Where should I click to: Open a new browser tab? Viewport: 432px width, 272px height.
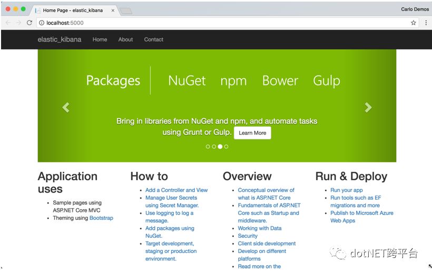coord(126,11)
